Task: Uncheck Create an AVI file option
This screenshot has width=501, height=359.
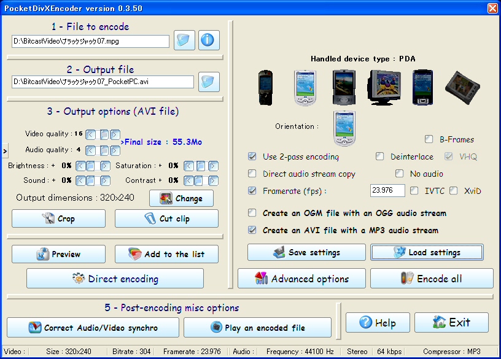Action: 252,230
